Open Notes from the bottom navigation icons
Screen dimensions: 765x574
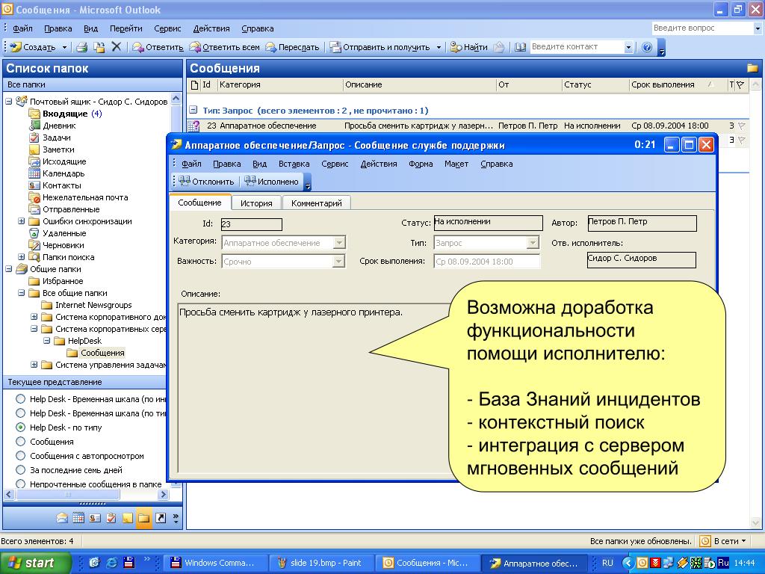127,519
